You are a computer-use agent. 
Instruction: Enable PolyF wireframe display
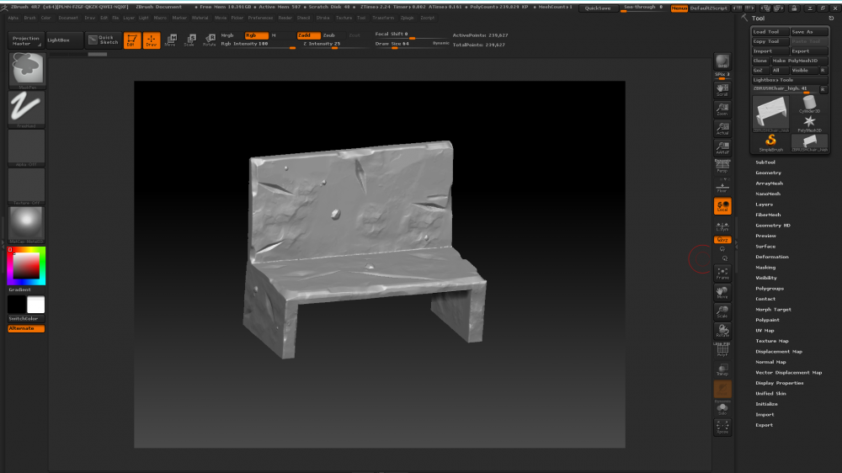[x=722, y=350]
